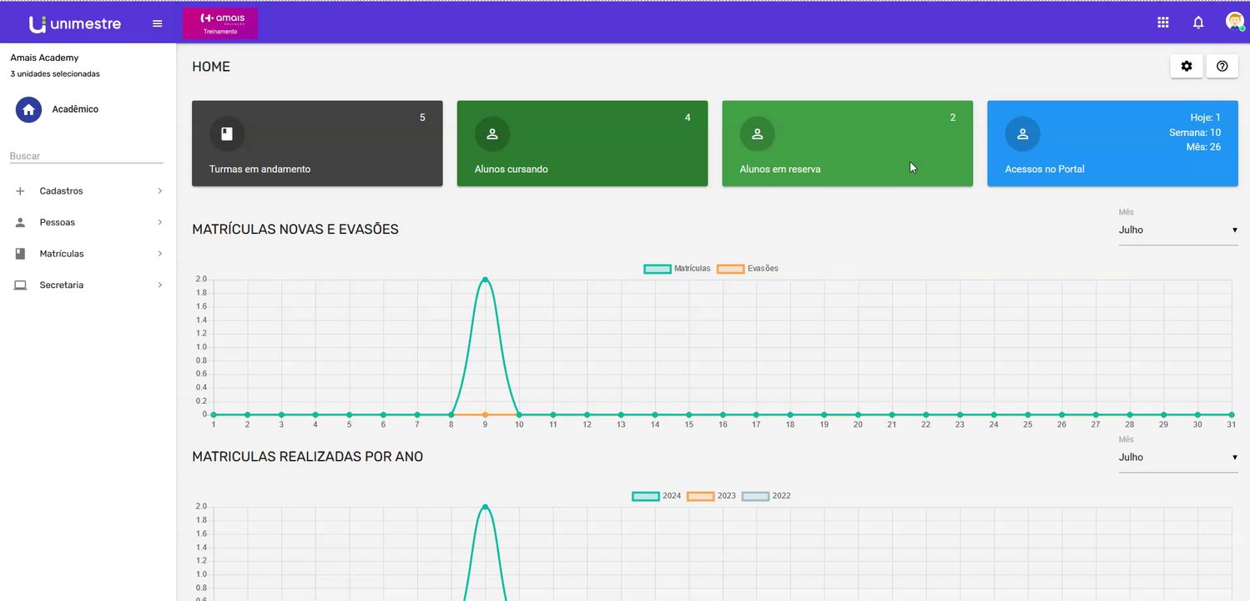Open the help question mark button
Image resolution: width=1250 pixels, height=601 pixels.
1222,66
